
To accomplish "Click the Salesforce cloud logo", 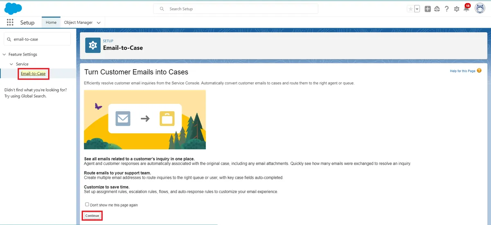I will pos(13,8).
